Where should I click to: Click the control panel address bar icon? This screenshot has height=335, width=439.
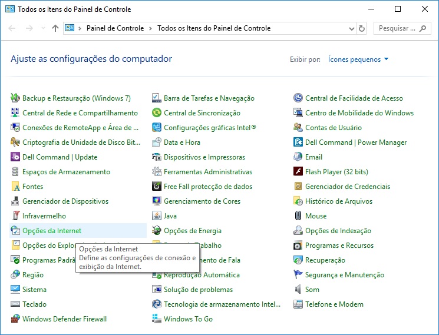(x=70, y=28)
